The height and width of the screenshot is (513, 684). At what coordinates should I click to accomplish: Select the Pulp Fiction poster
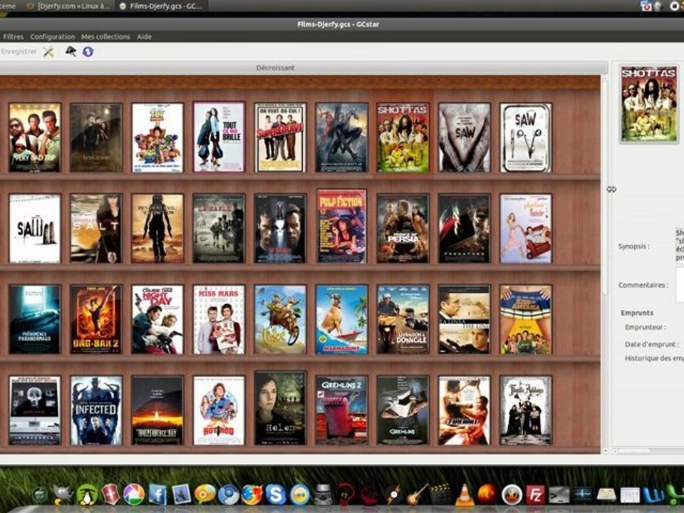coord(341,227)
